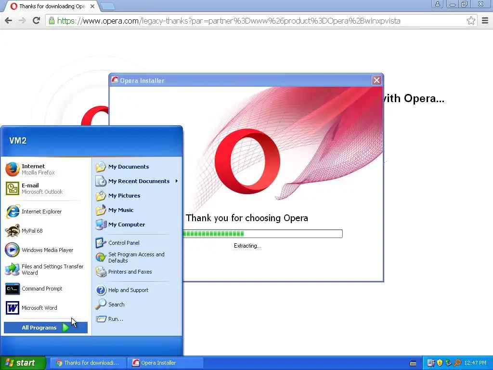Bookmark this page with the star icon
This screenshot has width=493, height=370.
pyautogui.click(x=471, y=21)
